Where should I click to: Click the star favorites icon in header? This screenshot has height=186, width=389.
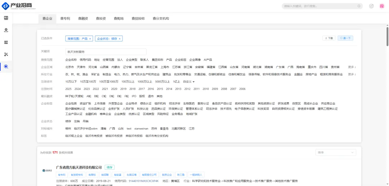click(x=371, y=6)
